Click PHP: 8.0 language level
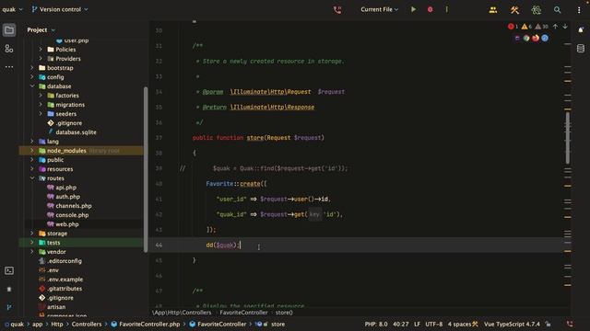The image size is (590, 331). (x=376, y=325)
